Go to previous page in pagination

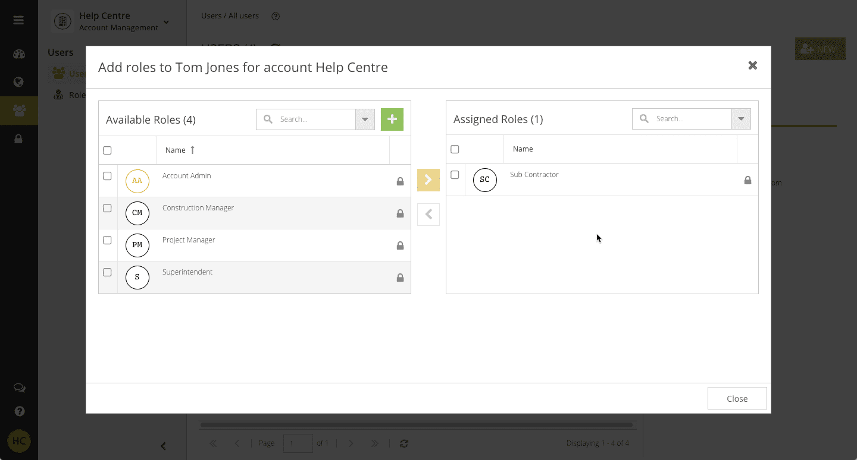(x=237, y=443)
